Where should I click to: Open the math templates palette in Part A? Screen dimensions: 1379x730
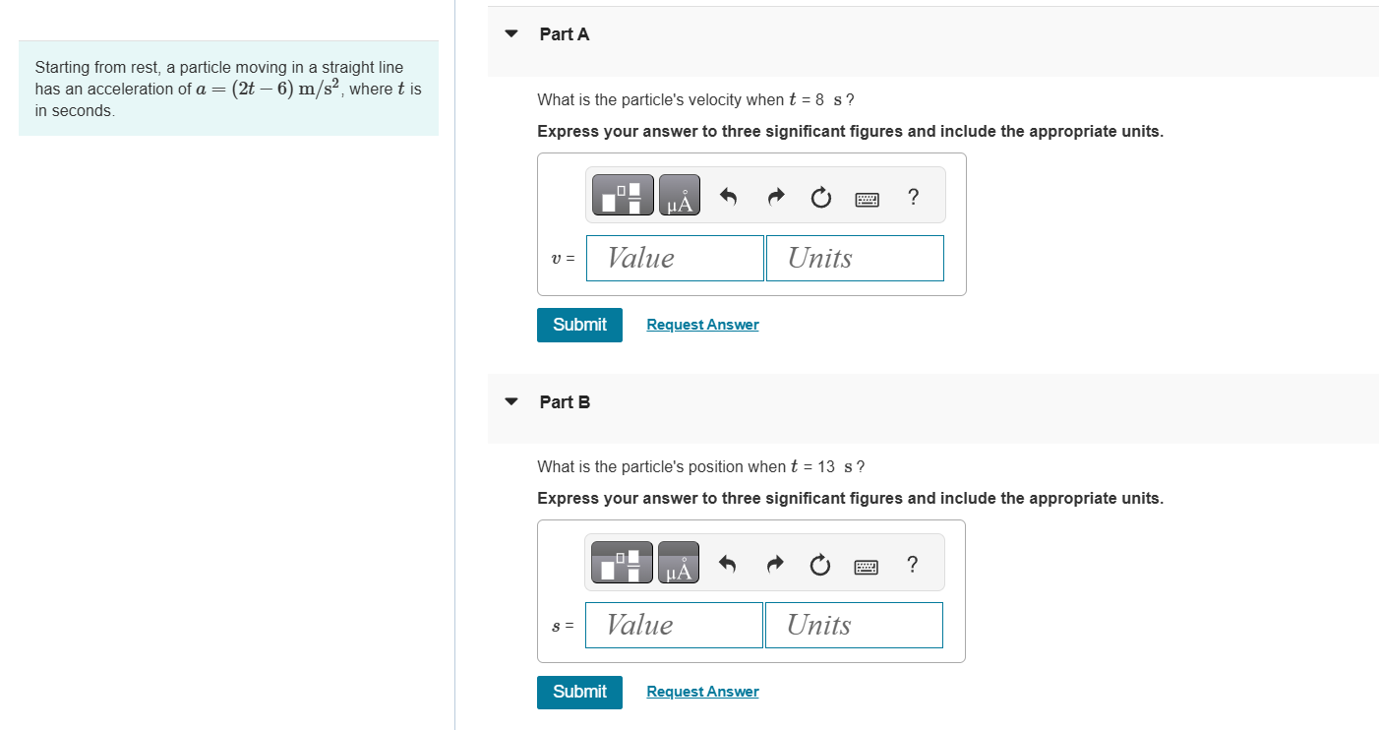pos(622,194)
